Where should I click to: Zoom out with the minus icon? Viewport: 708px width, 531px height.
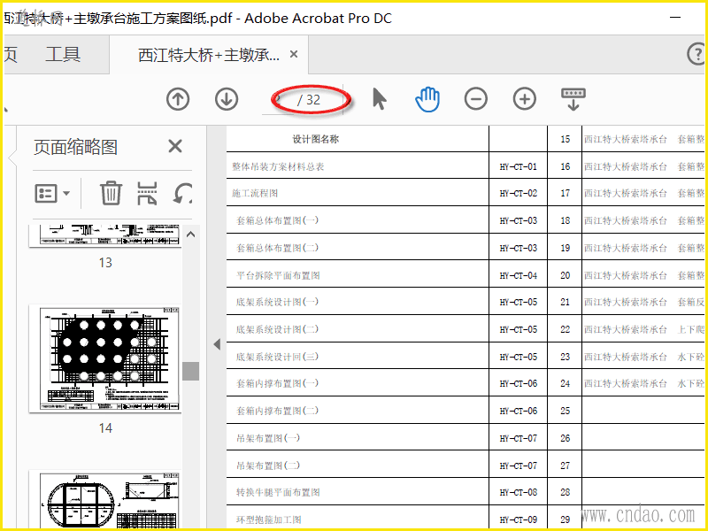(x=476, y=99)
